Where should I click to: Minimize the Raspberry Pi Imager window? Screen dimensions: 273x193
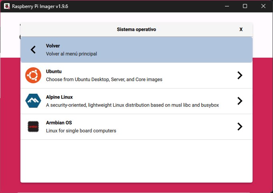click(227, 6)
